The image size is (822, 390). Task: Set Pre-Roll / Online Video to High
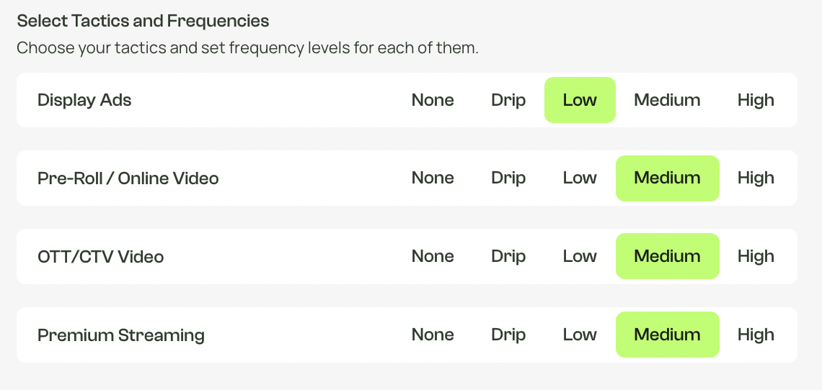coord(756,178)
